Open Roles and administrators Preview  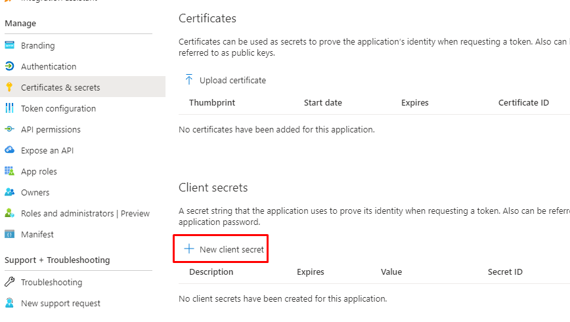(85, 213)
